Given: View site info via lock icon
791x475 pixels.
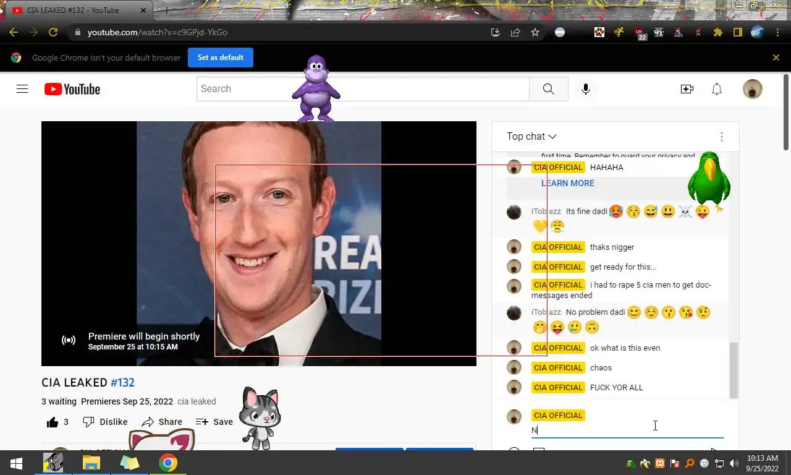Looking at the screenshot, I should (x=77, y=32).
